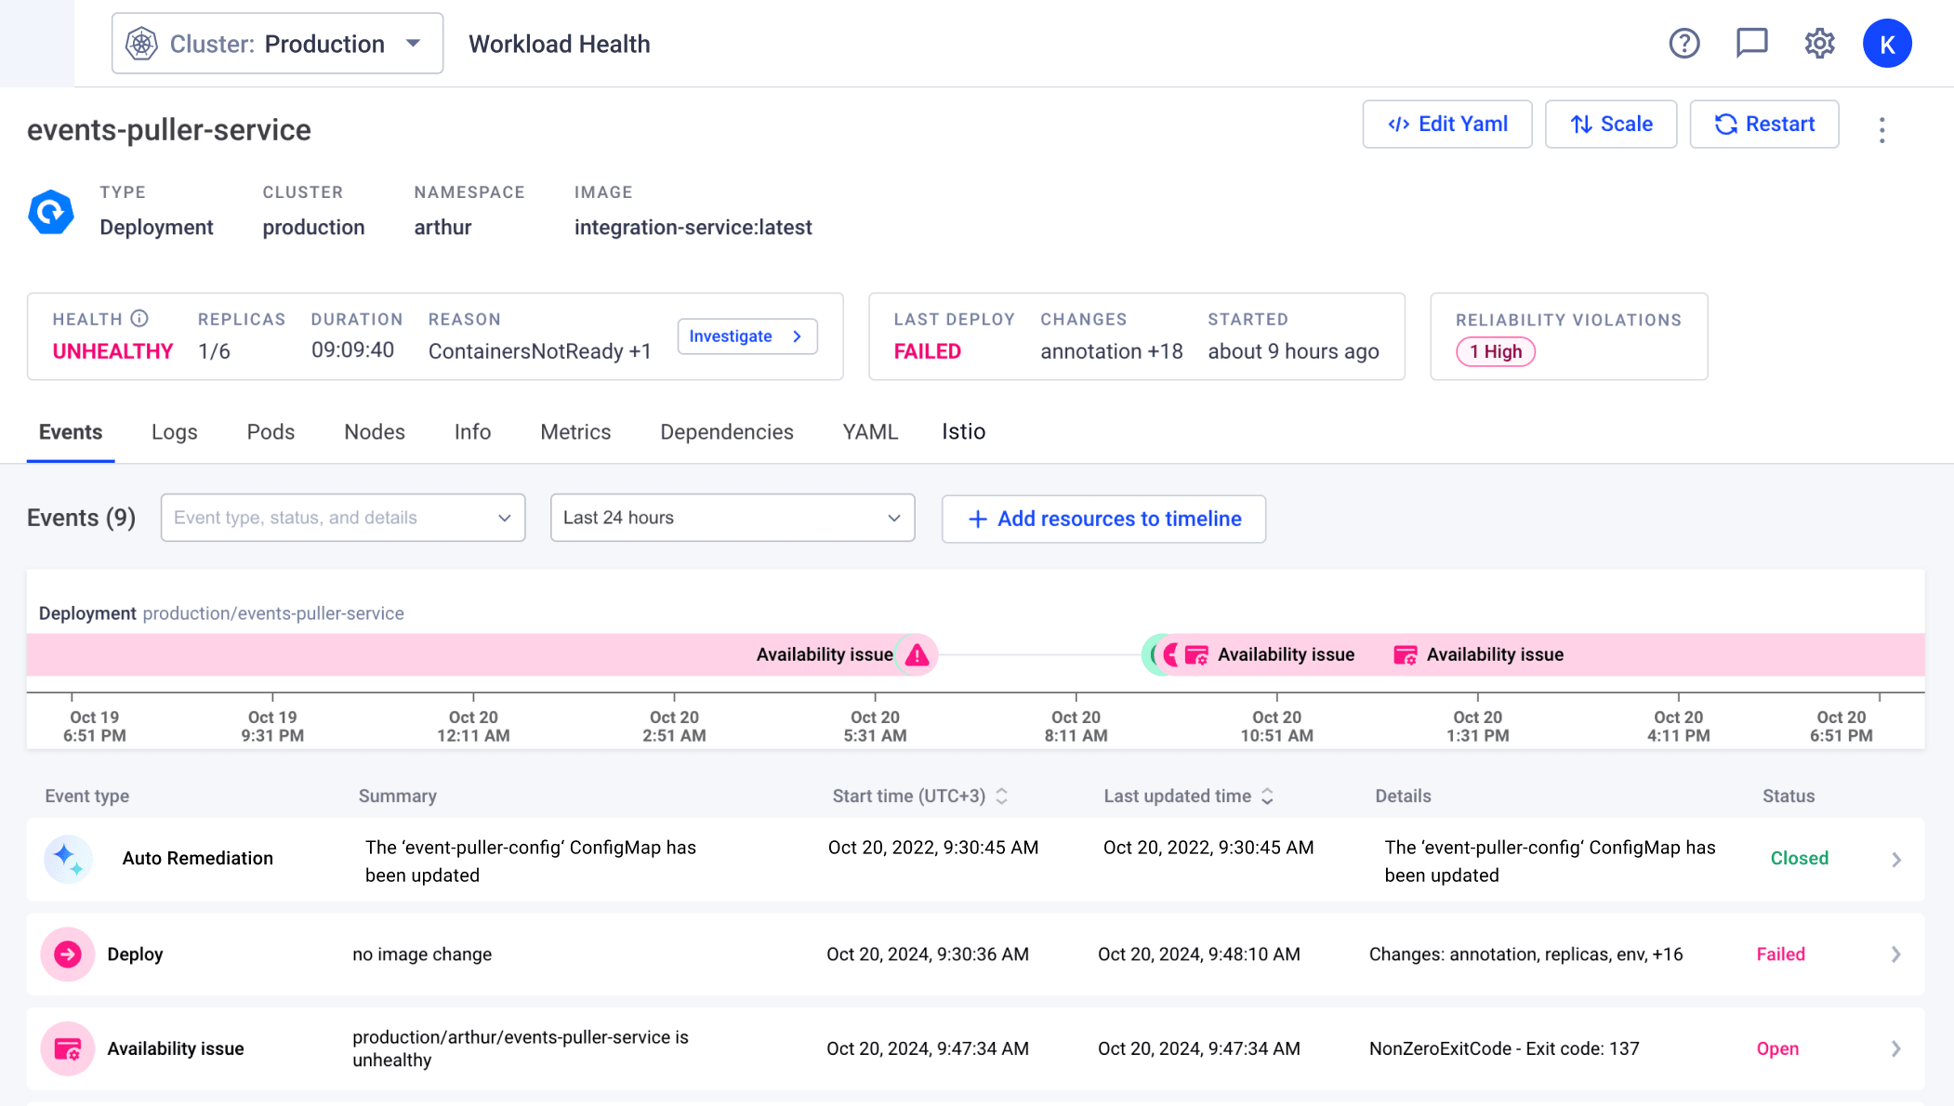Switch to the Logs tab
This screenshot has height=1106, width=1954.
174,432
